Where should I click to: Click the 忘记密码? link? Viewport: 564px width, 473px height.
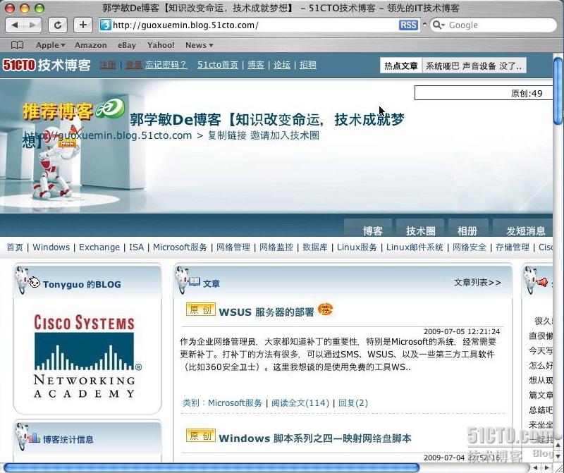[x=166, y=65]
